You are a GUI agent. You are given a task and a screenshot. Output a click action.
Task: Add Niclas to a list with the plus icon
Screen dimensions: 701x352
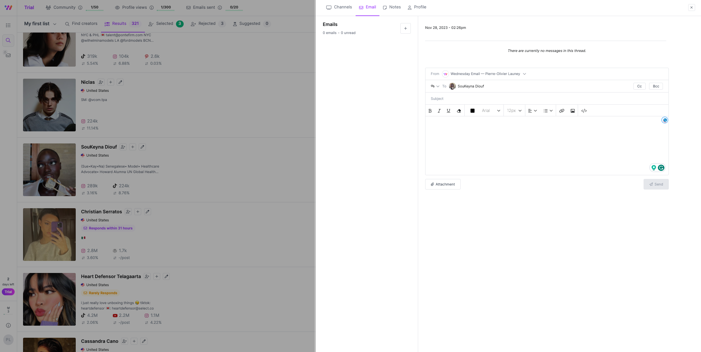[x=110, y=82]
